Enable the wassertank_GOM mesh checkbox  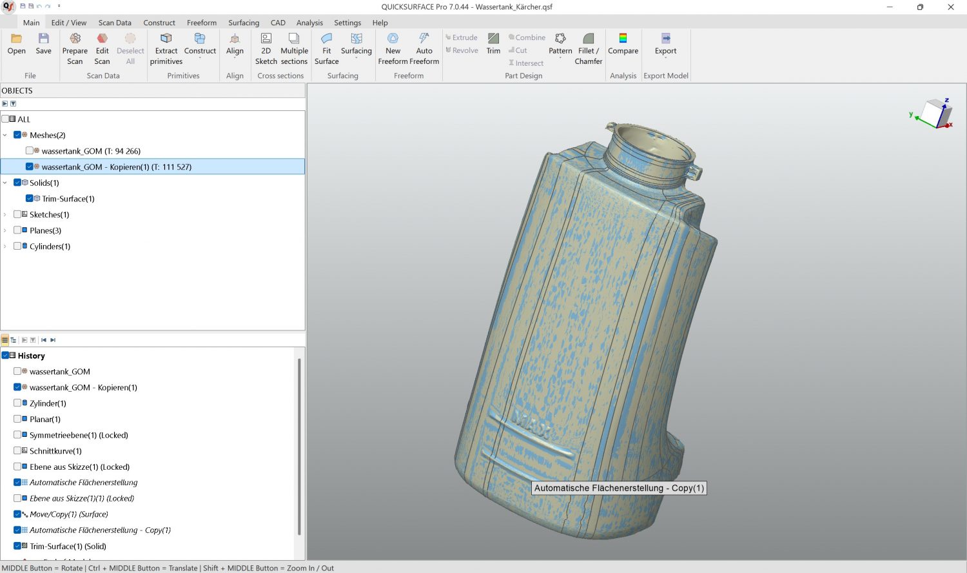tap(30, 151)
